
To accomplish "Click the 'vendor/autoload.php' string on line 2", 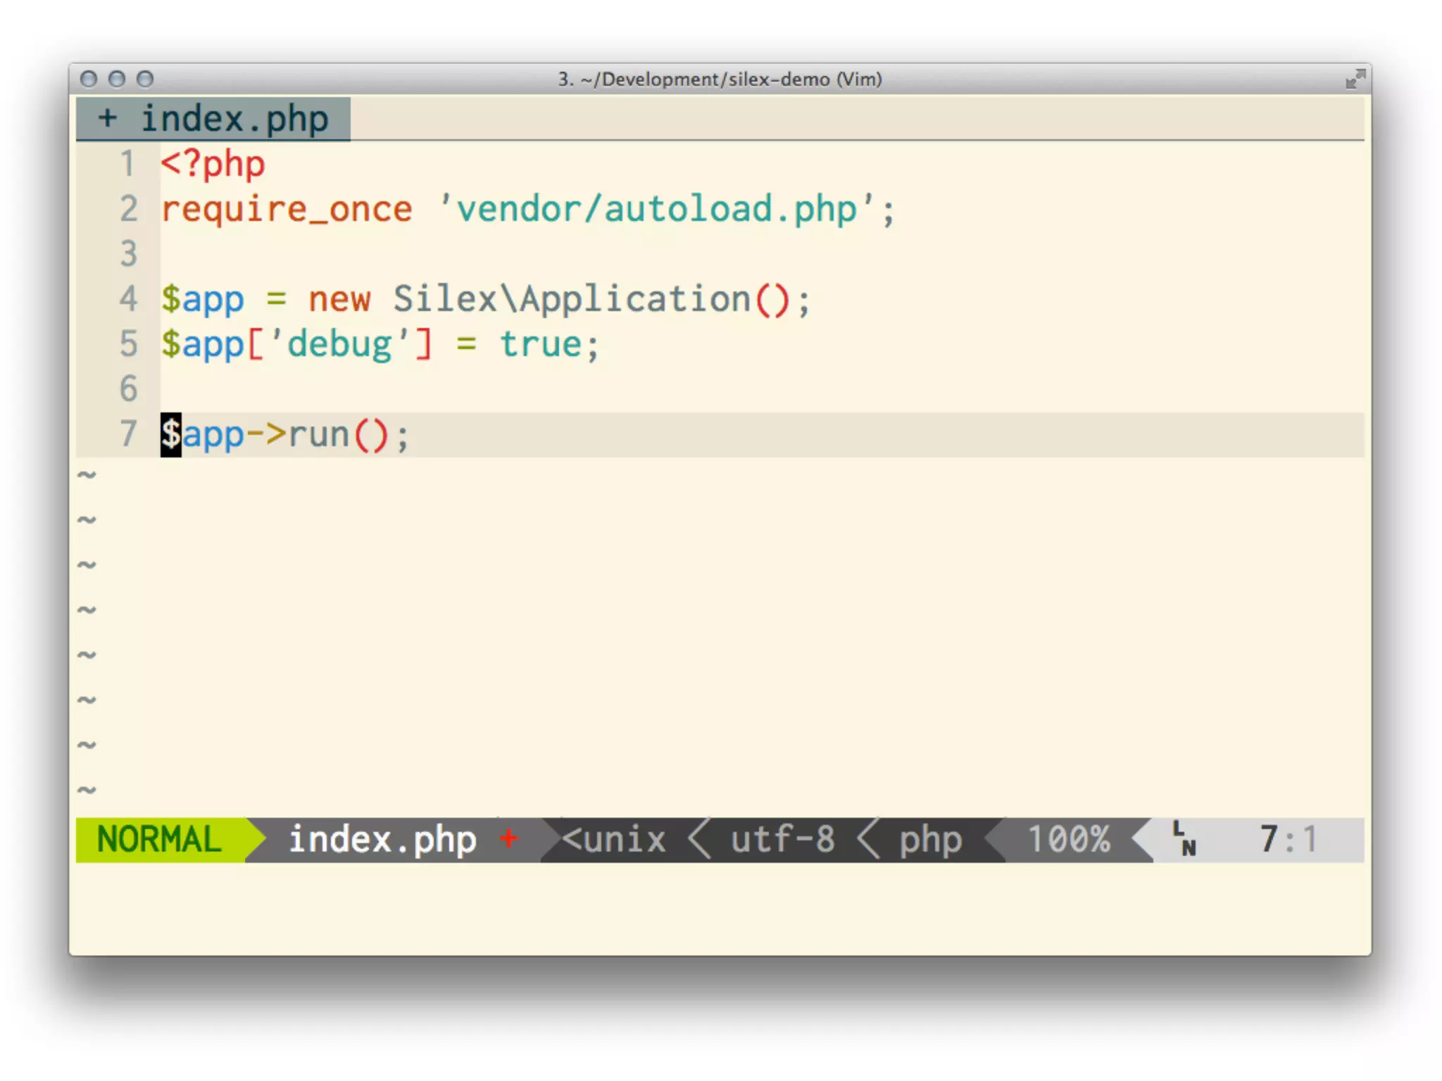I will (656, 209).
